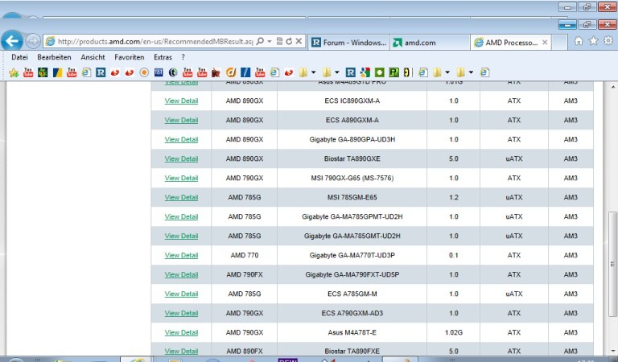Refresh the page with the reload icon

point(290,41)
